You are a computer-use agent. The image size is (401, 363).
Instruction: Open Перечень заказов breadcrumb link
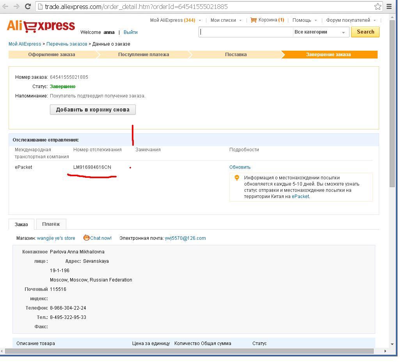coord(67,44)
